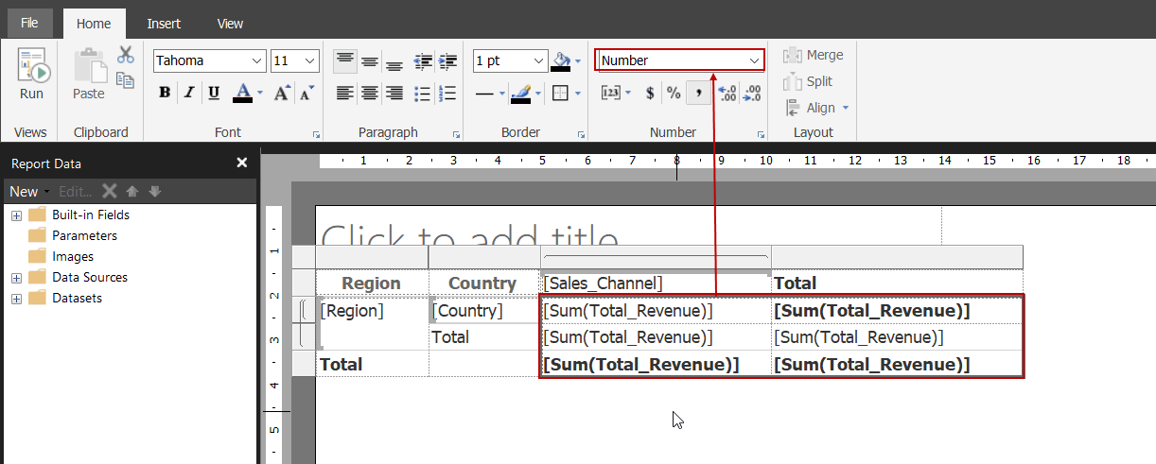Click the report title placeholder
This screenshot has height=464, width=1156.
[470, 236]
